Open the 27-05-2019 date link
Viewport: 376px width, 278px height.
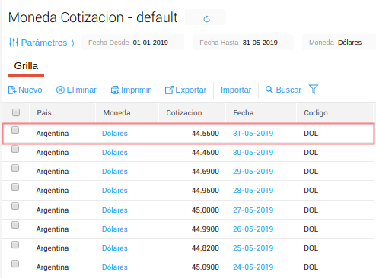pyautogui.click(x=253, y=210)
